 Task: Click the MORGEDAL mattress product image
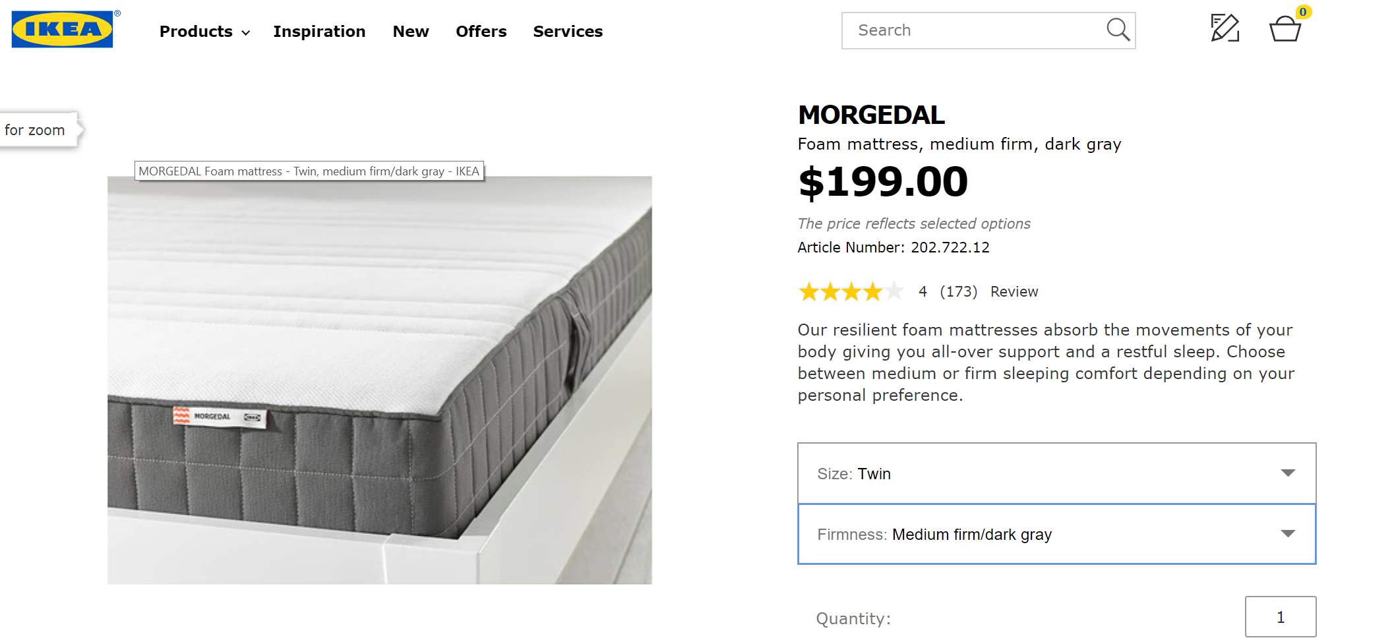(380, 380)
